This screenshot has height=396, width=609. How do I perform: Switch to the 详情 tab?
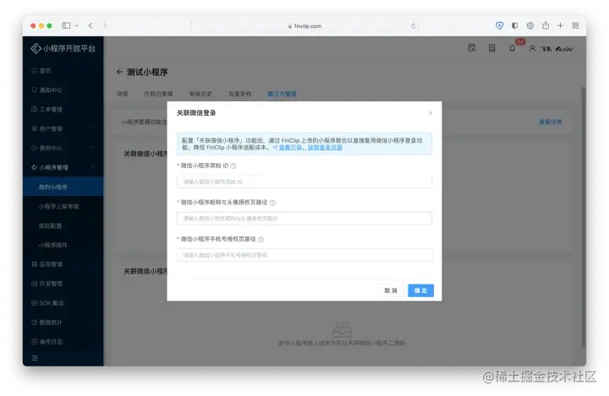(x=122, y=94)
